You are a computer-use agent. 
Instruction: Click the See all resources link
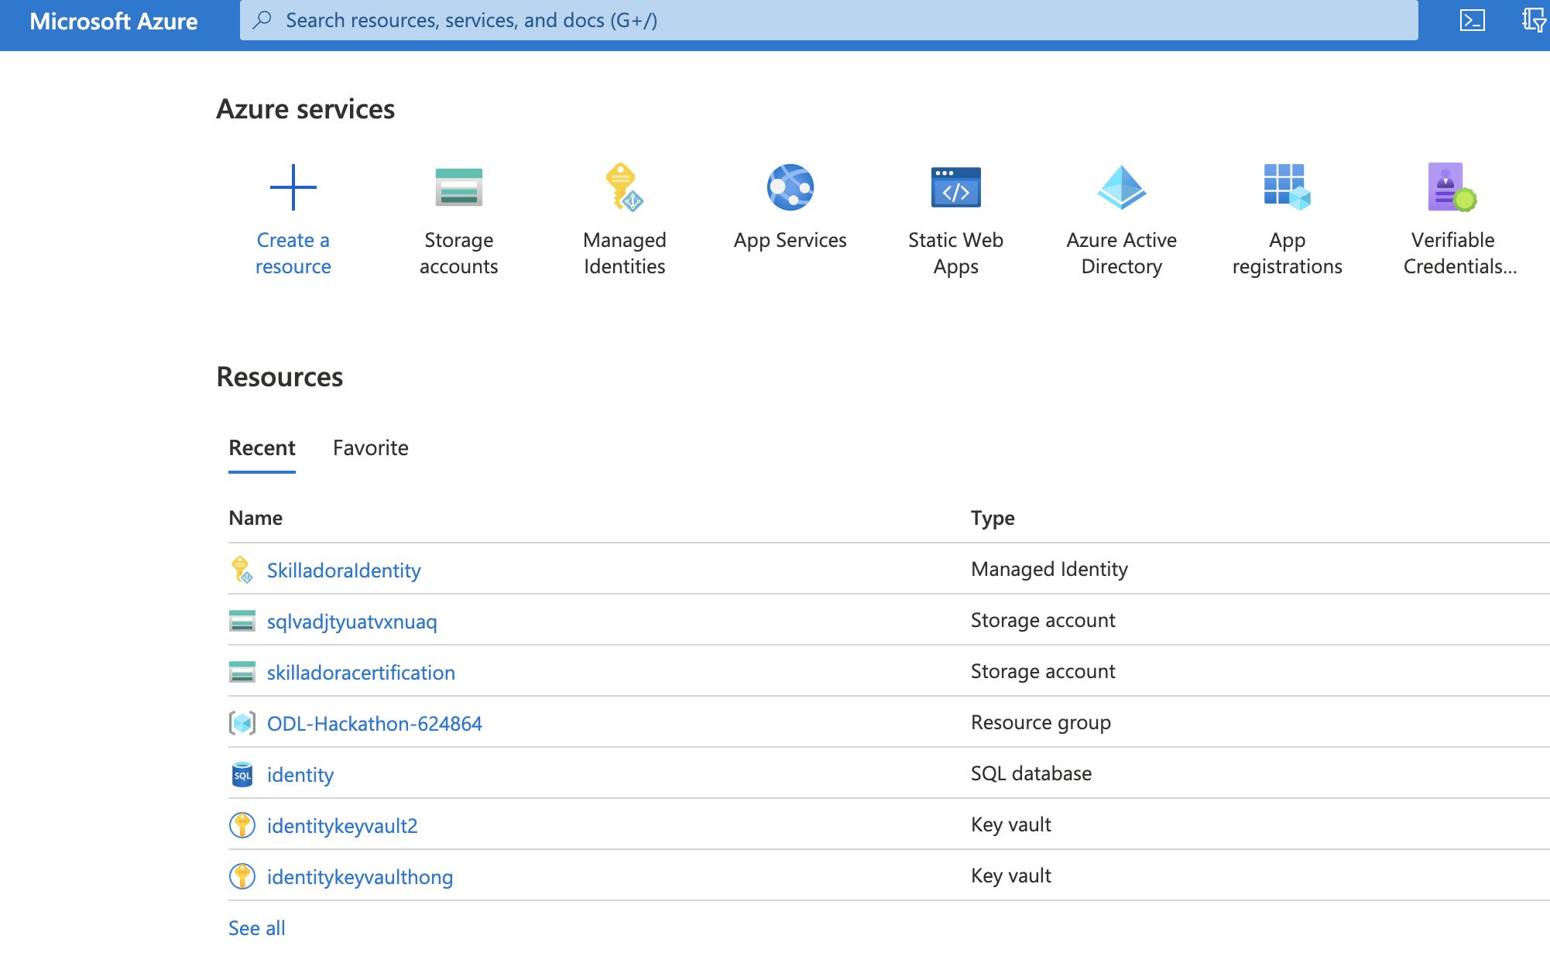256,928
